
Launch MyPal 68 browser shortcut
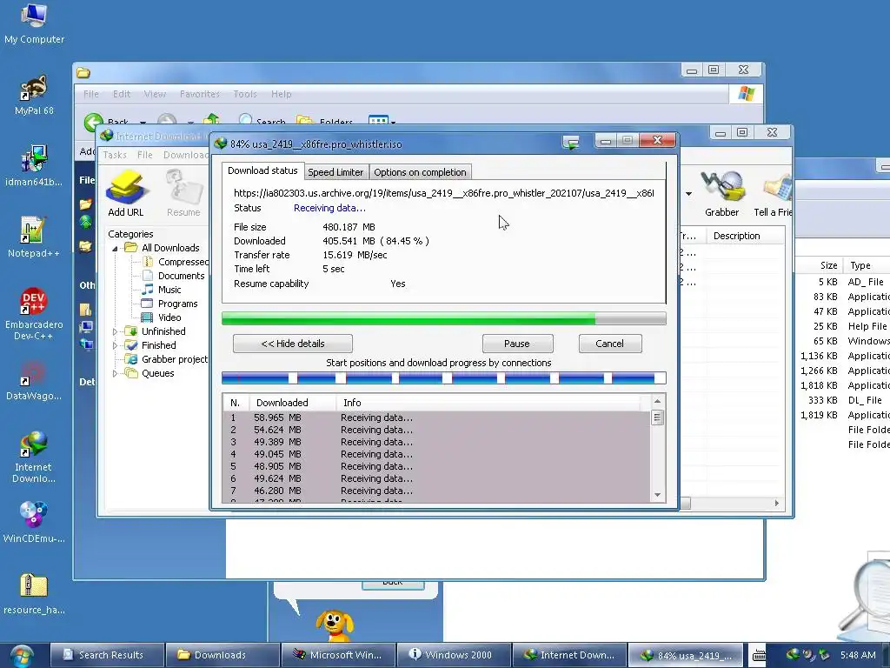coord(34,96)
